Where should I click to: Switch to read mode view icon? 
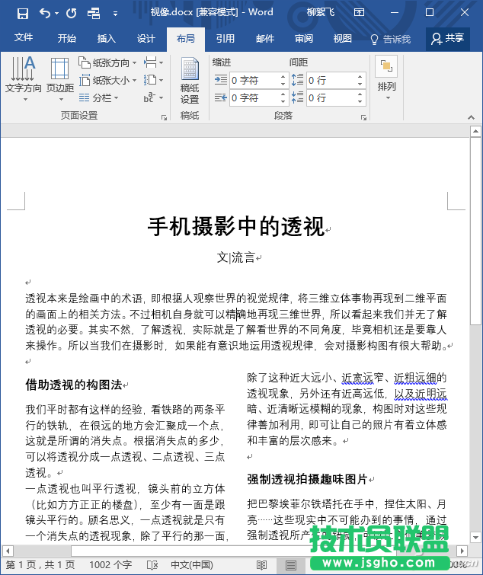(x=262, y=565)
